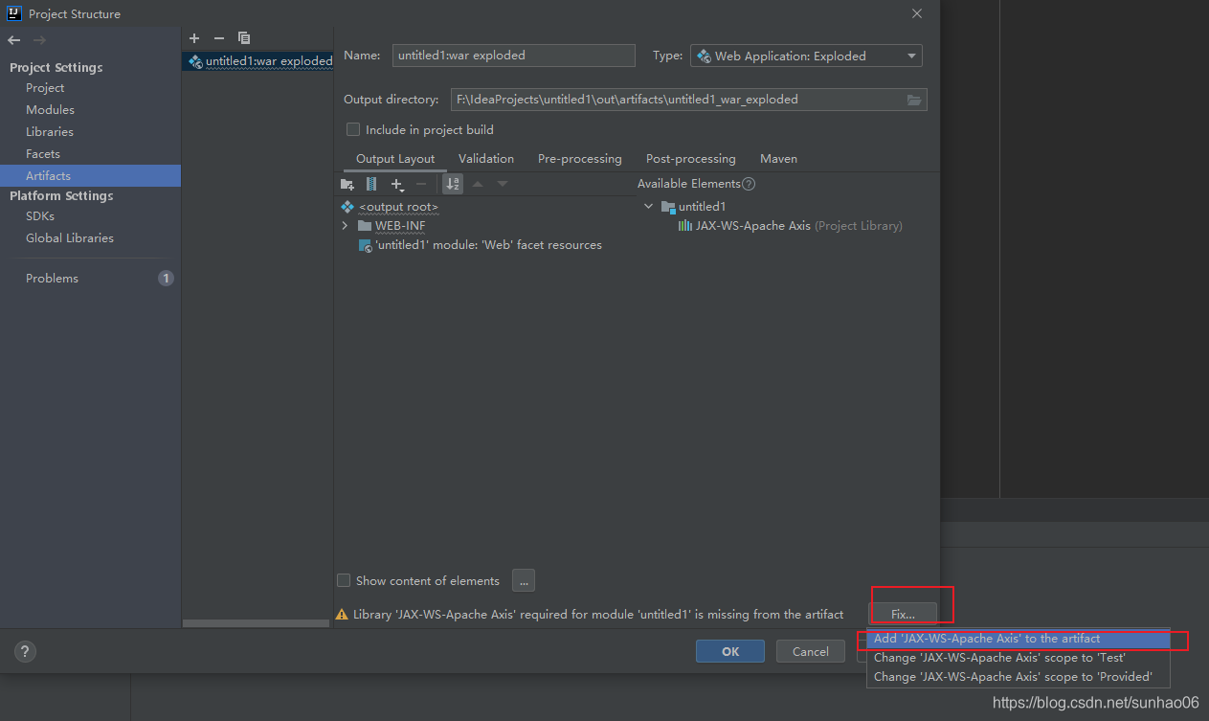Browse for the output directory folder
Image resolution: width=1209 pixels, height=721 pixels.
[914, 100]
